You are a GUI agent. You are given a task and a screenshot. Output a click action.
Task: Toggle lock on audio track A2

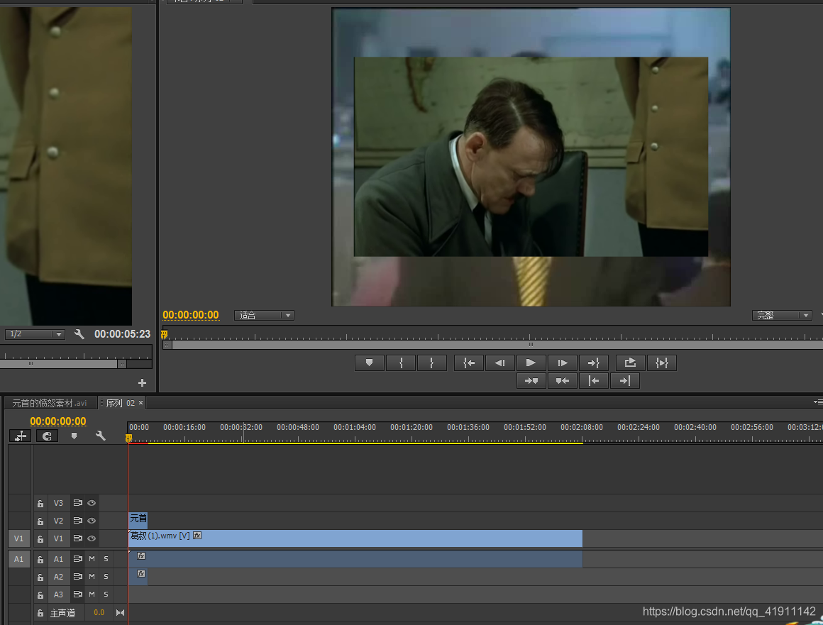tap(40, 577)
